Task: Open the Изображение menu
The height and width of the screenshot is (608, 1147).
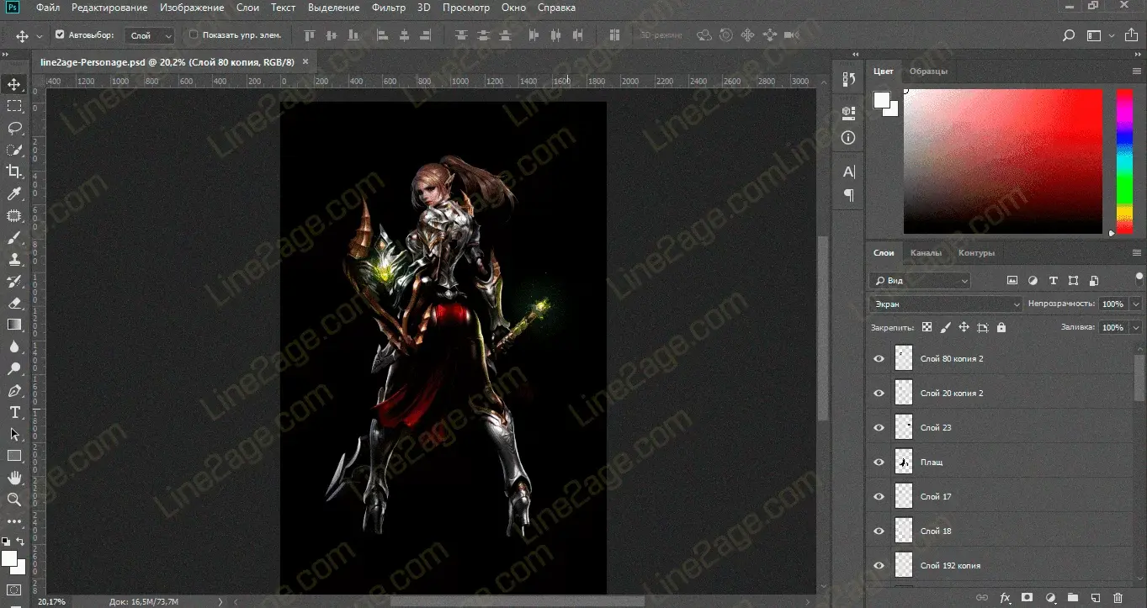Action: (194, 8)
